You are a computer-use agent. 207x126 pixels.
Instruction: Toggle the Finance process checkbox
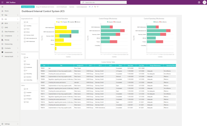(x=25, y=64)
